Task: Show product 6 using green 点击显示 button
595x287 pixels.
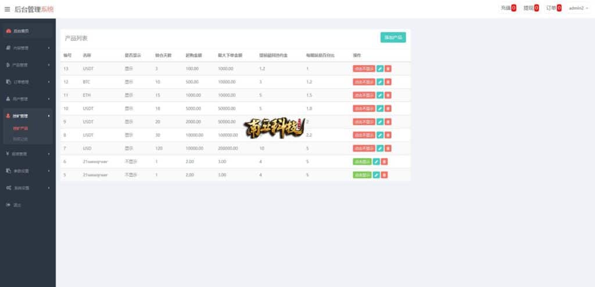Action: pyautogui.click(x=362, y=162)
